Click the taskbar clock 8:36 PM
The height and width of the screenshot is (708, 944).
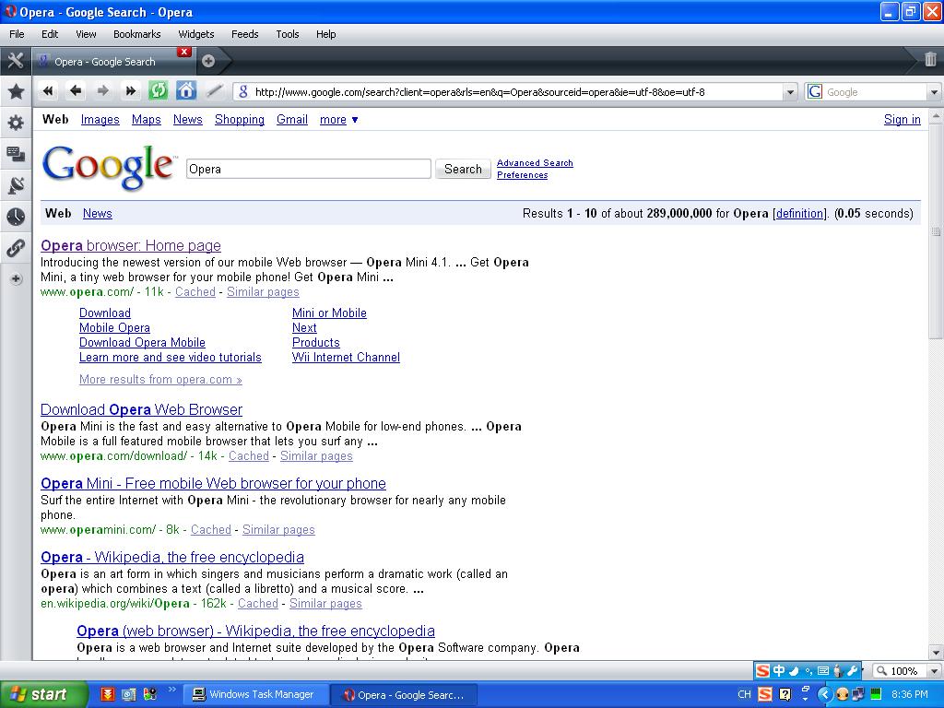point(910,694)
